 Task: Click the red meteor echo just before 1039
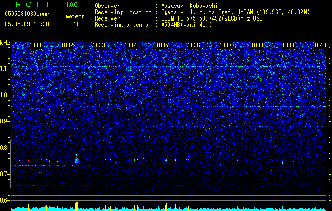[287, 161]
